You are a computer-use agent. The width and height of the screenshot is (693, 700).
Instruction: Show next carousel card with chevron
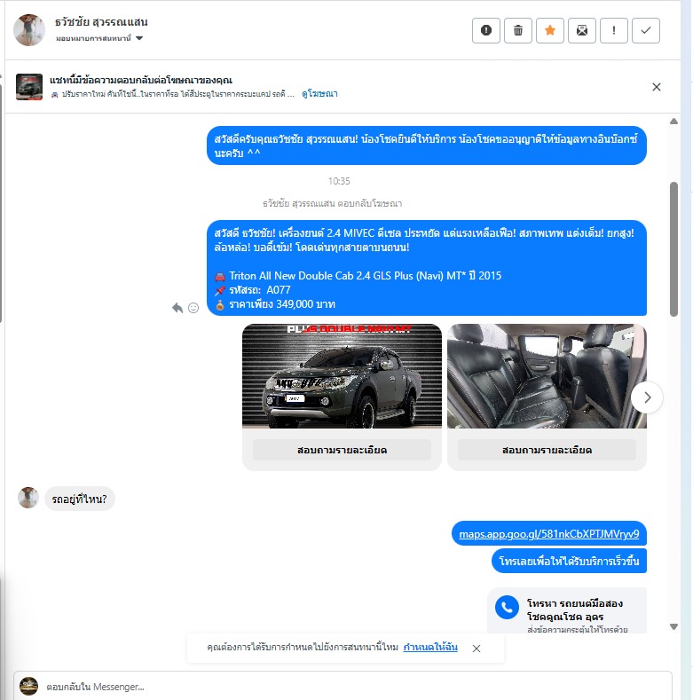coord(648,397)
